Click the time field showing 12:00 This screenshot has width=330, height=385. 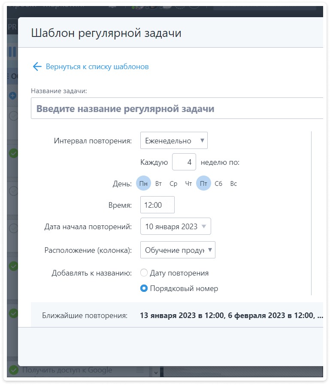click(157, 205)
